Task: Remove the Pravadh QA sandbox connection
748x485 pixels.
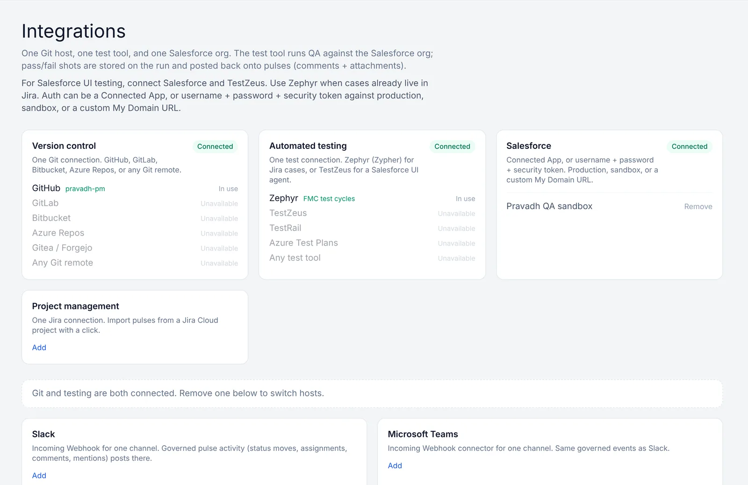Action: tap(698, 206)
